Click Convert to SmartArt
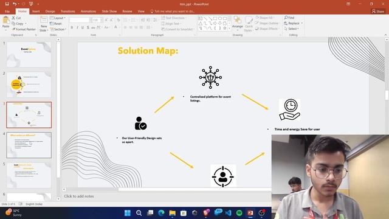The width and height of the screenshot is (389, 219). (x=177, y=29)
